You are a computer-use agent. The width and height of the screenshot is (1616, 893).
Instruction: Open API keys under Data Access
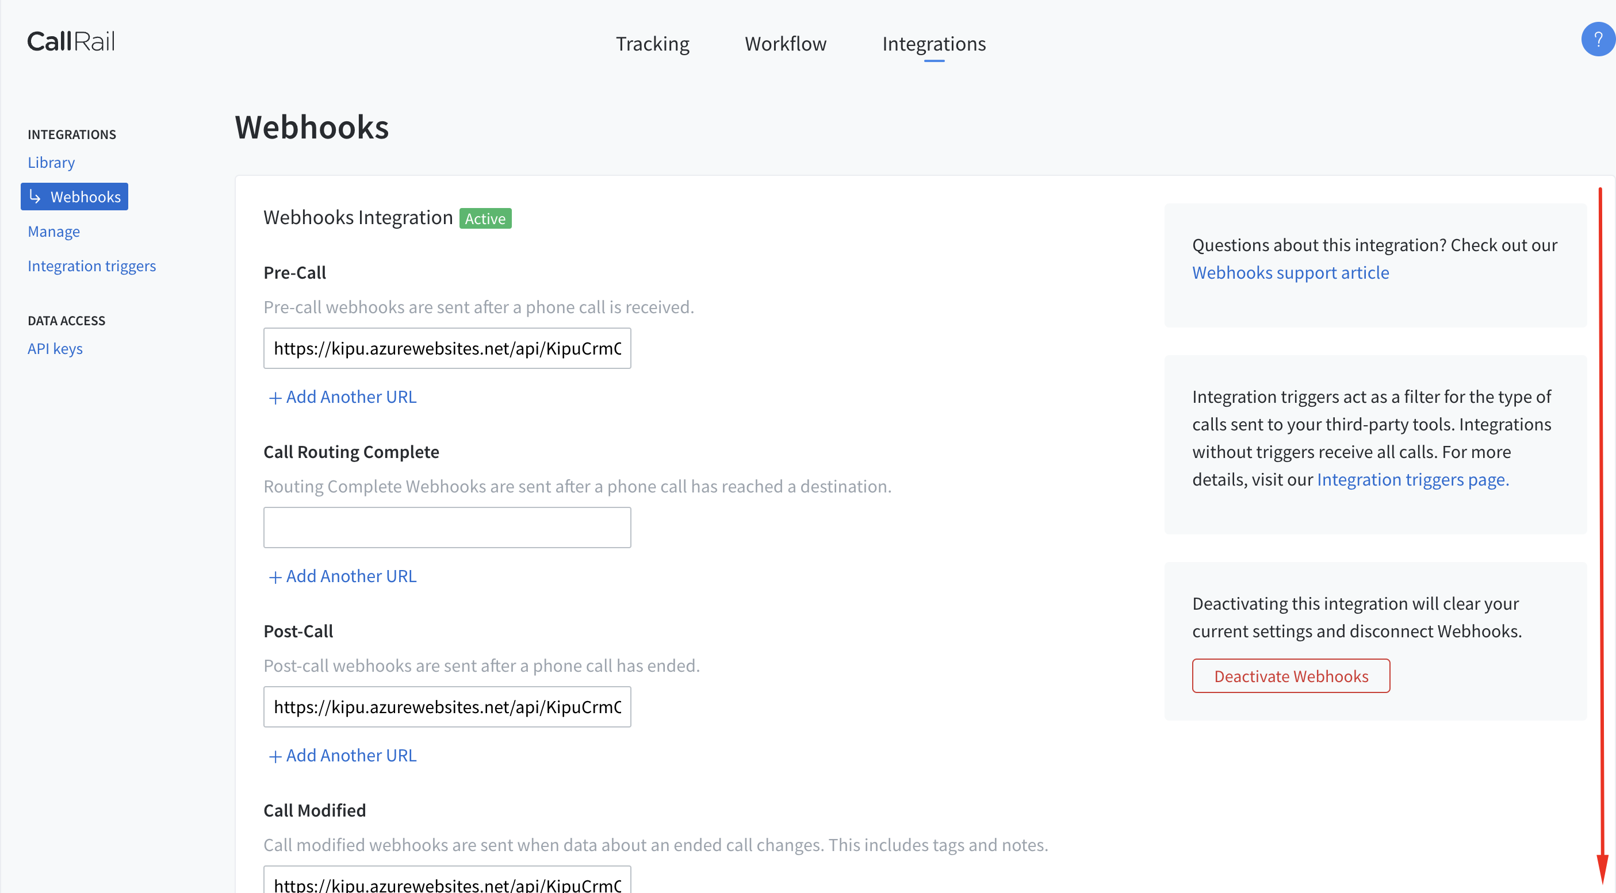(55, 348)
